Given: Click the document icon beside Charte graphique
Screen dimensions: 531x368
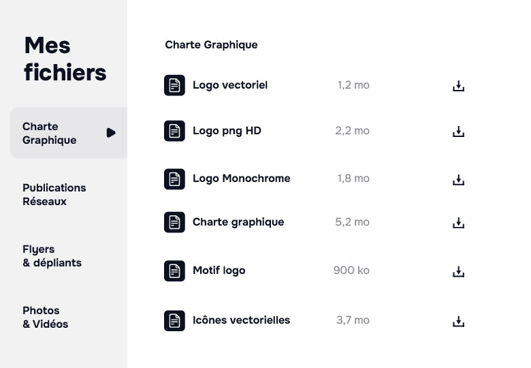Looking at the screenshot, I should (x=175, y=222).
